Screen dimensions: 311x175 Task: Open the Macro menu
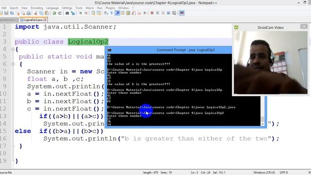pos(89,8)
